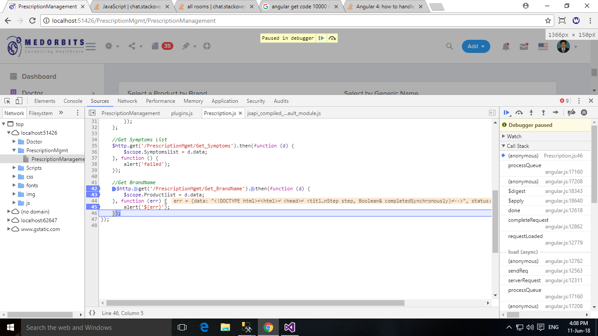The height and width of the screenshot is (336, 598).
Task: Collapse the top frame tree node
Action: (4, 124)
